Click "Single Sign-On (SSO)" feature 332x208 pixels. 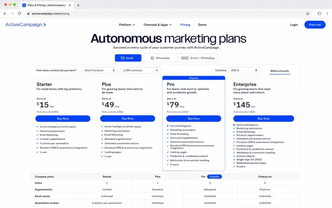(x=249, y=160)
